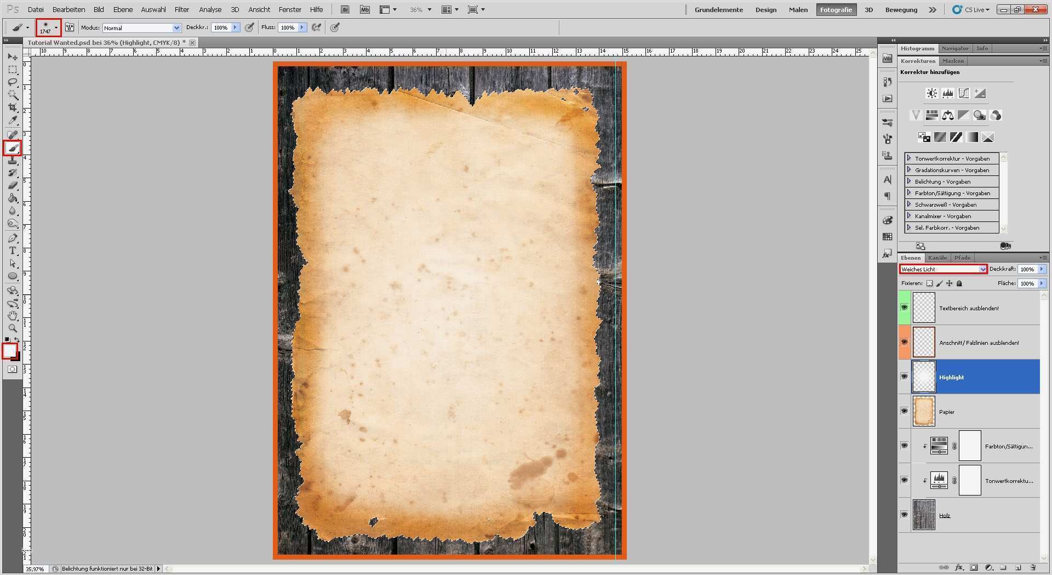Add a Brightness/Contrast adjustment
Screen dimensions: 1052x575
(931, 94)
